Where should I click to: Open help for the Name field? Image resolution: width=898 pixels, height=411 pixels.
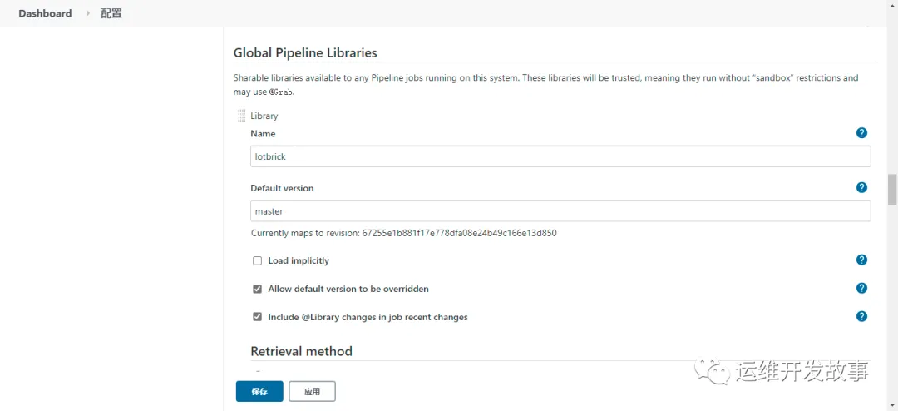861,133
